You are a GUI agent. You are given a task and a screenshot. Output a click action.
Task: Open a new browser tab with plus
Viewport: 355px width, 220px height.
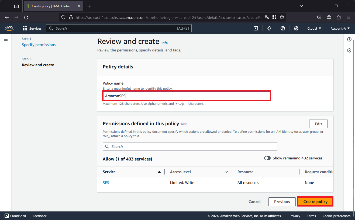click(89, 6)
